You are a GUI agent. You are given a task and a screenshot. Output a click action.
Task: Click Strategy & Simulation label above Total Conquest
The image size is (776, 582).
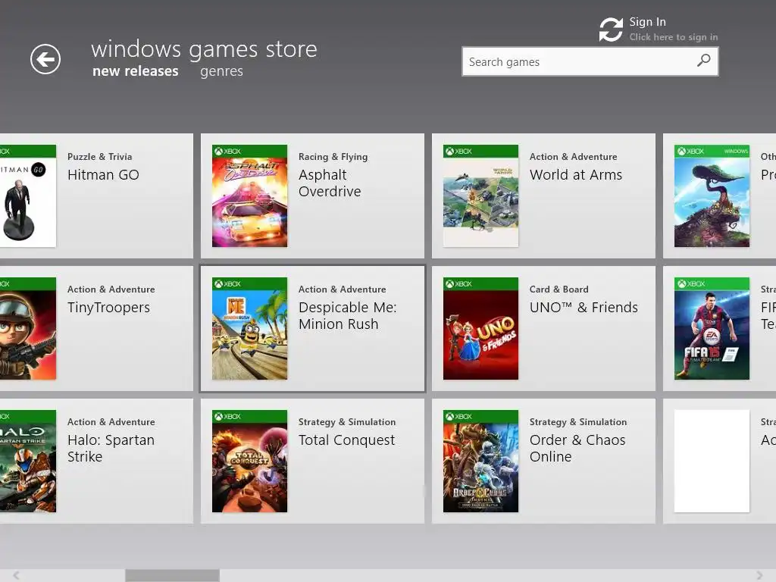click(347, 422)
